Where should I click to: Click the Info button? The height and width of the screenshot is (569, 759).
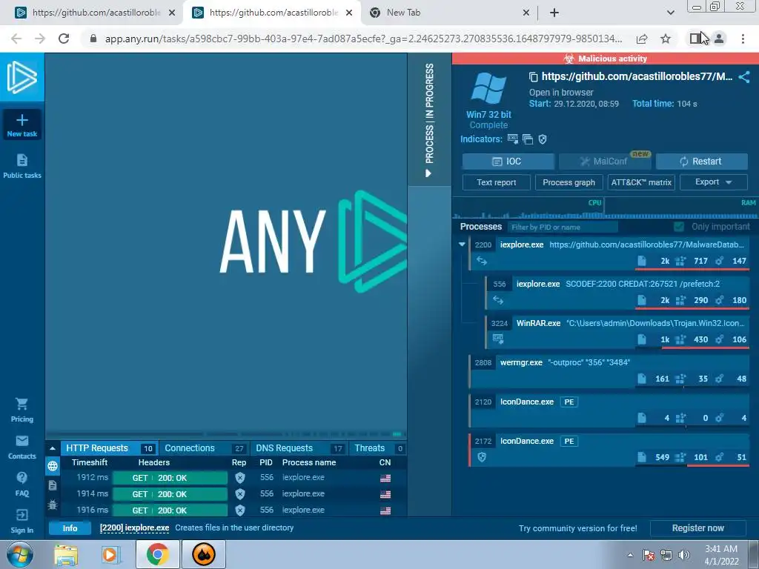coord(70,528)
